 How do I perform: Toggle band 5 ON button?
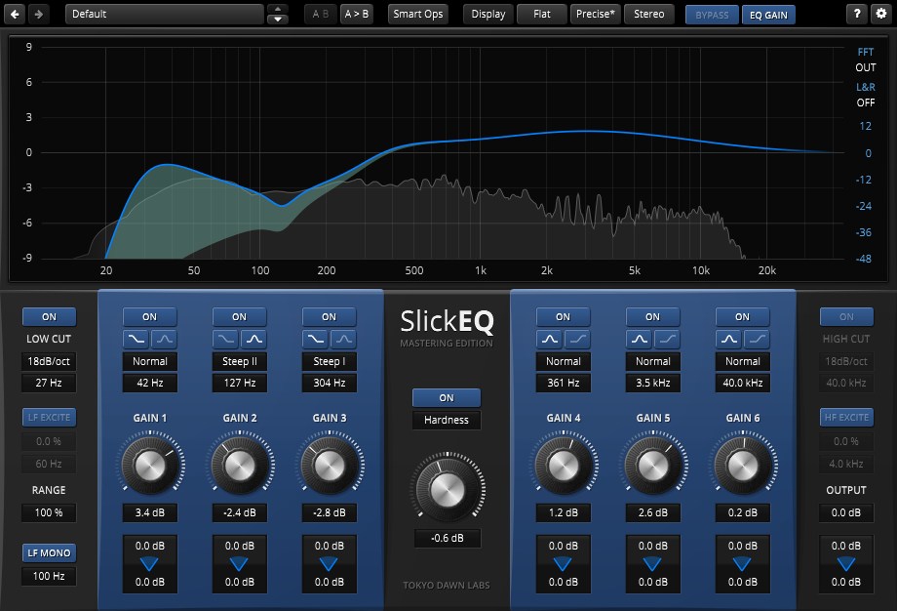[x=652, y=316]
